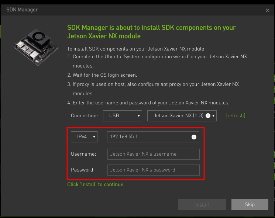Viewport: 275px width, 218px height.
Task: Click the 'SDK Manager' window title
Action: 22,10
